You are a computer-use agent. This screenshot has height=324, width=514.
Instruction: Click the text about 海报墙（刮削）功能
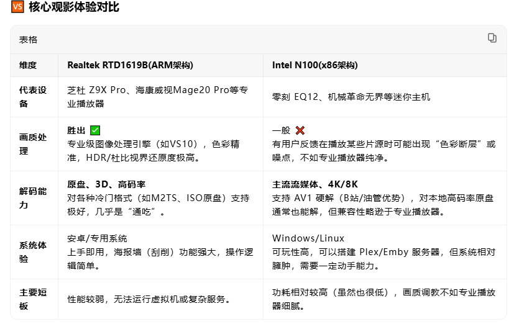click(160, 259)
